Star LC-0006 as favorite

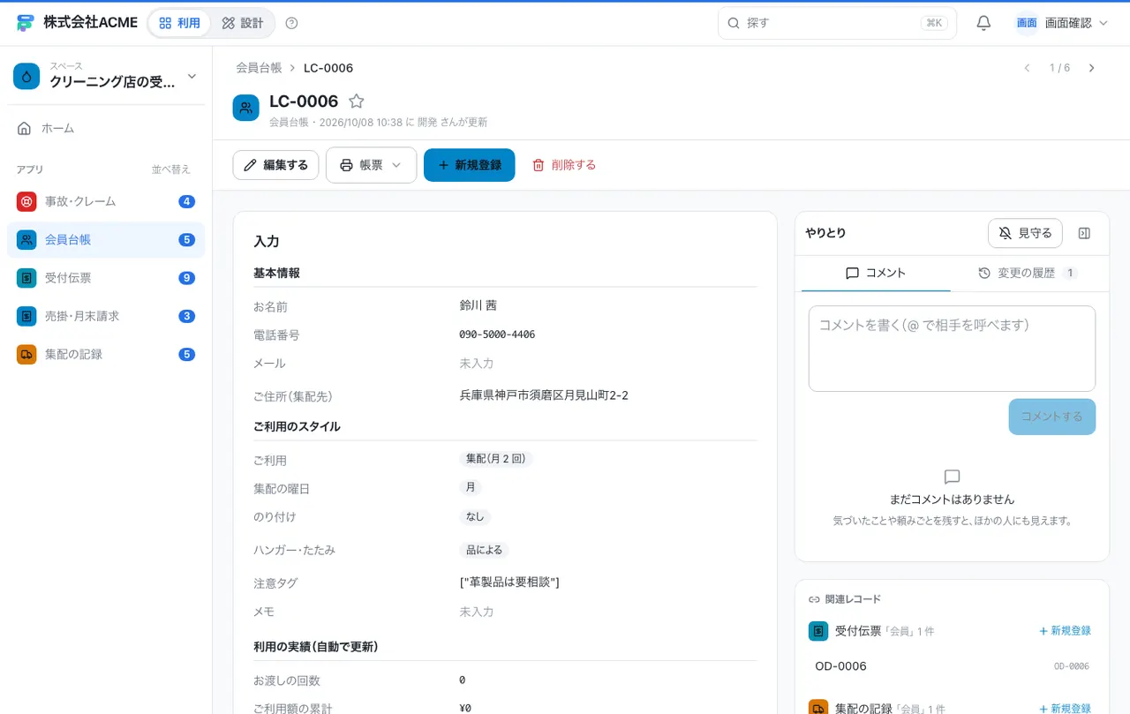coord(356,101)
